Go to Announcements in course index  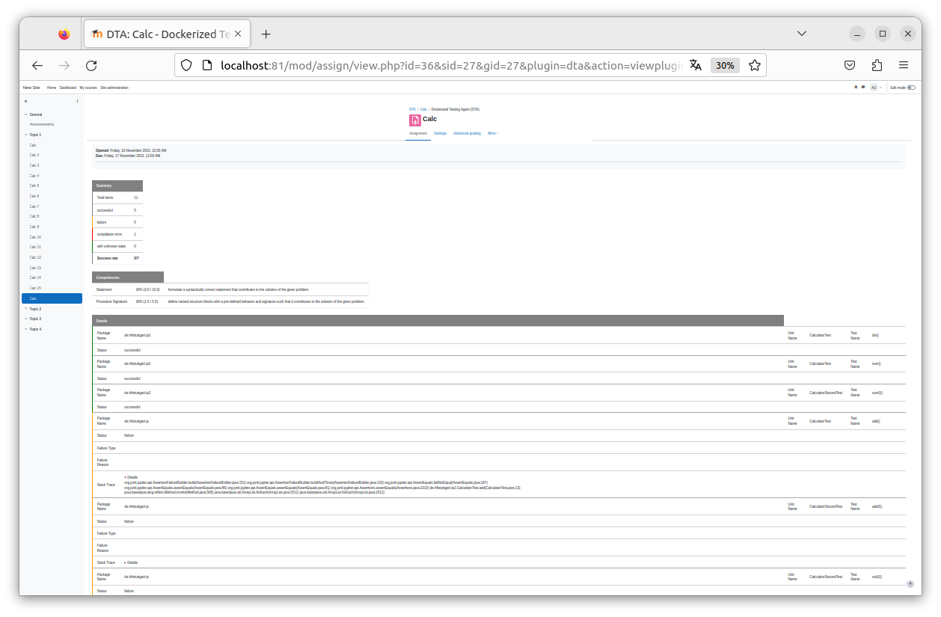click(42, 124)
